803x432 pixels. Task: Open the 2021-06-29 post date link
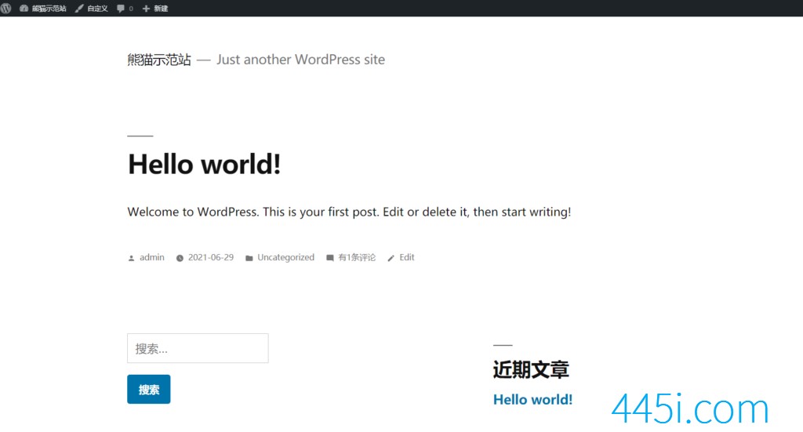click(211, 257)
